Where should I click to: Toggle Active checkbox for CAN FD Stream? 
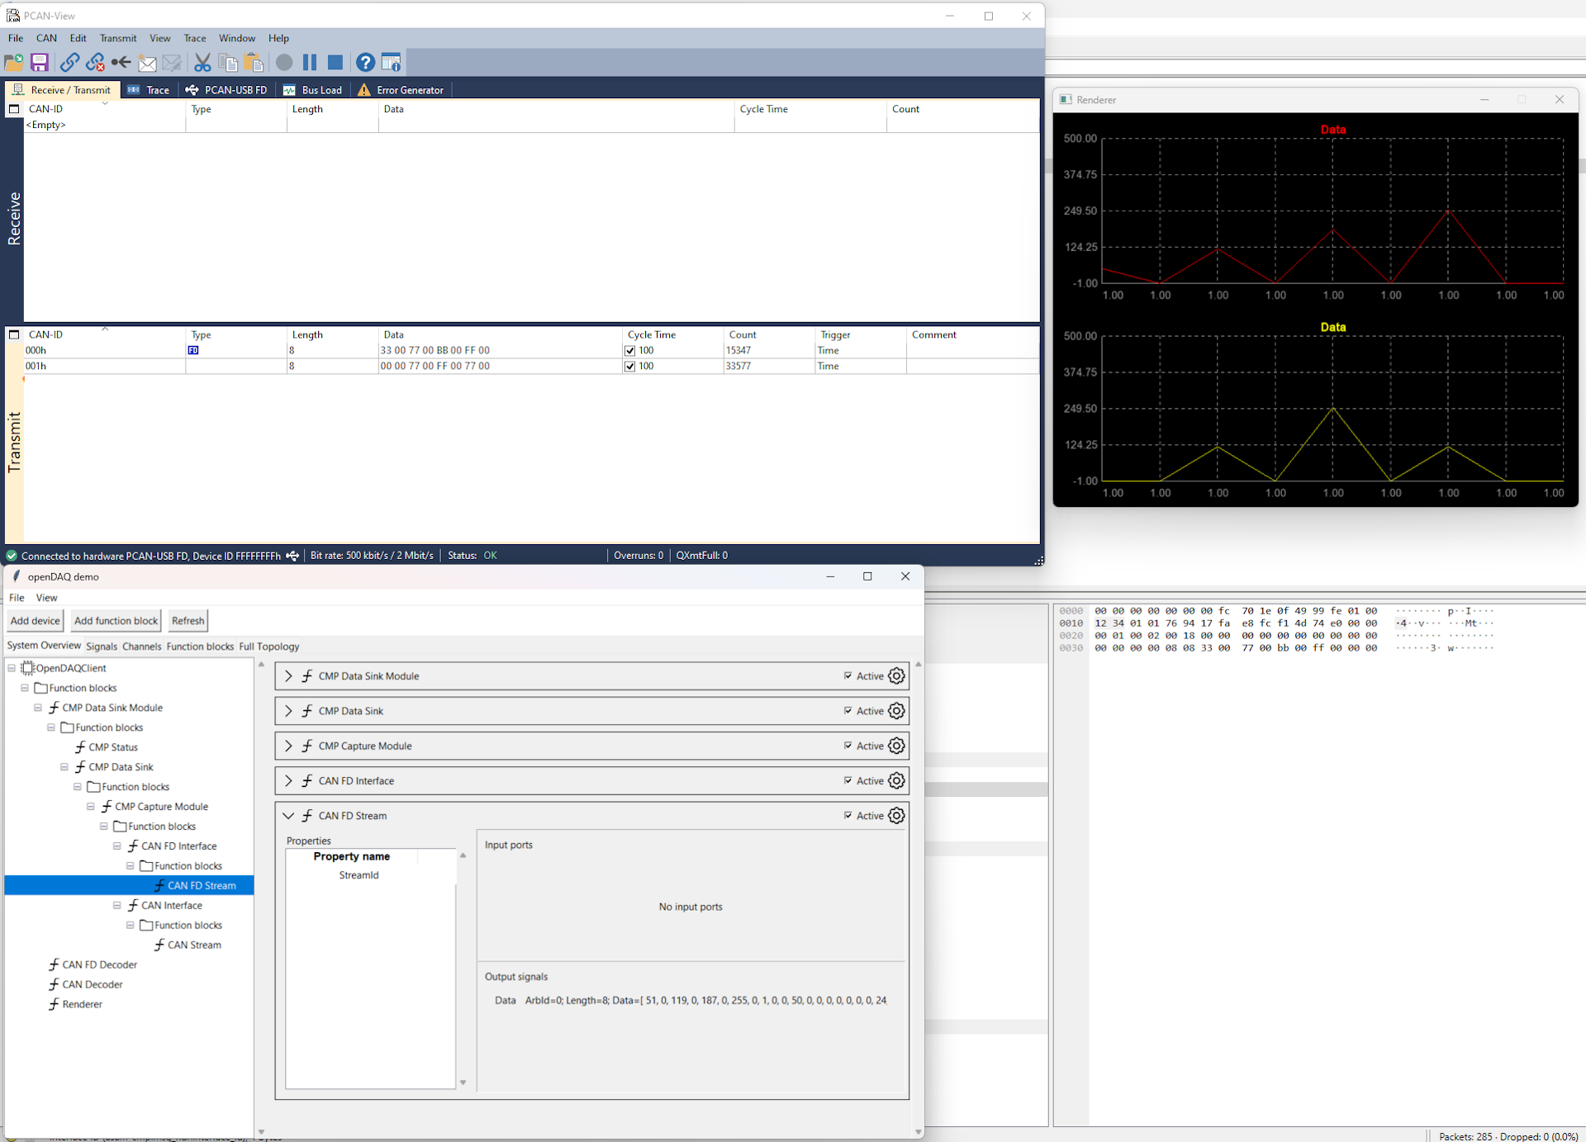848,815
